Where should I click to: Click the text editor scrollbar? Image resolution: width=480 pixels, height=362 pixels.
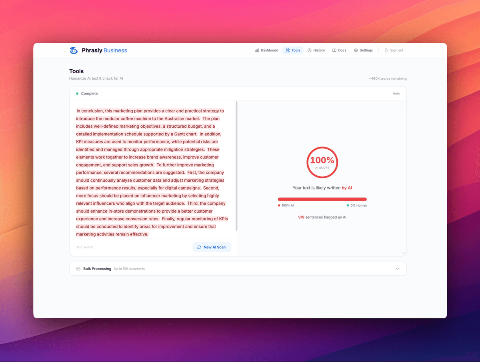tap(237, 166)
